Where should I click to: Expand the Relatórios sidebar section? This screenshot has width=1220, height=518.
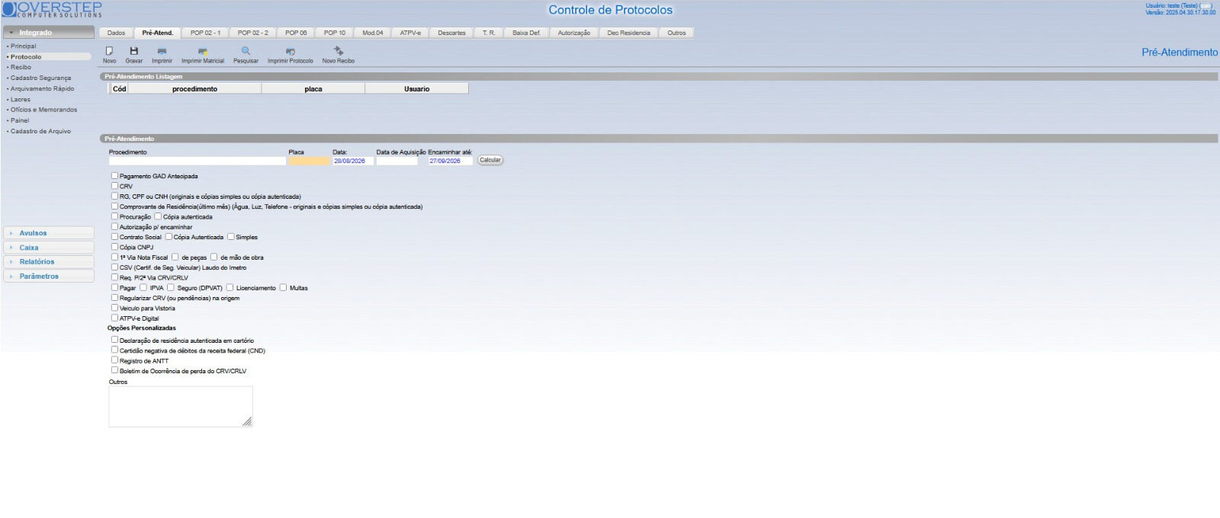[x=49, y=262]
